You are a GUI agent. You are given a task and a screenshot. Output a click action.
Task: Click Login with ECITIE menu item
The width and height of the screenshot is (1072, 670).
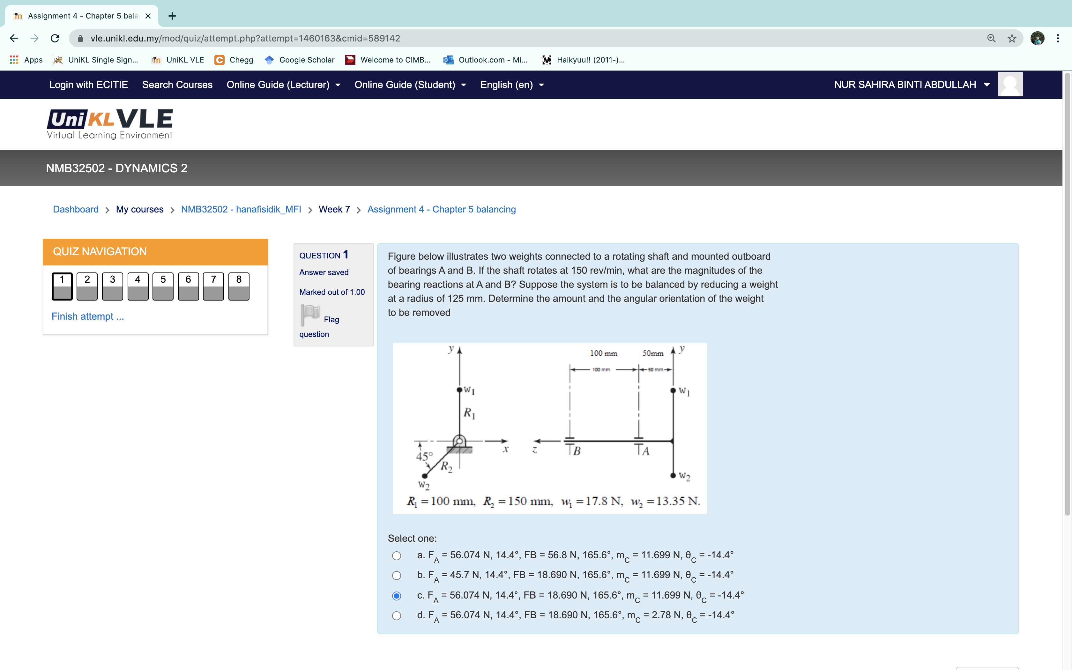[89, 85]
